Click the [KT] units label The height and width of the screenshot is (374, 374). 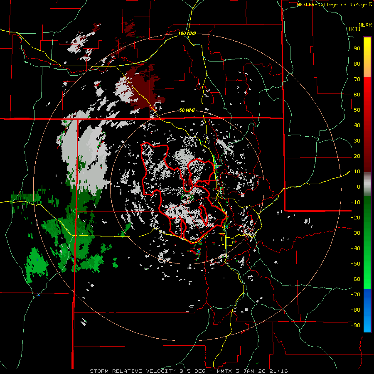(355, 29)
